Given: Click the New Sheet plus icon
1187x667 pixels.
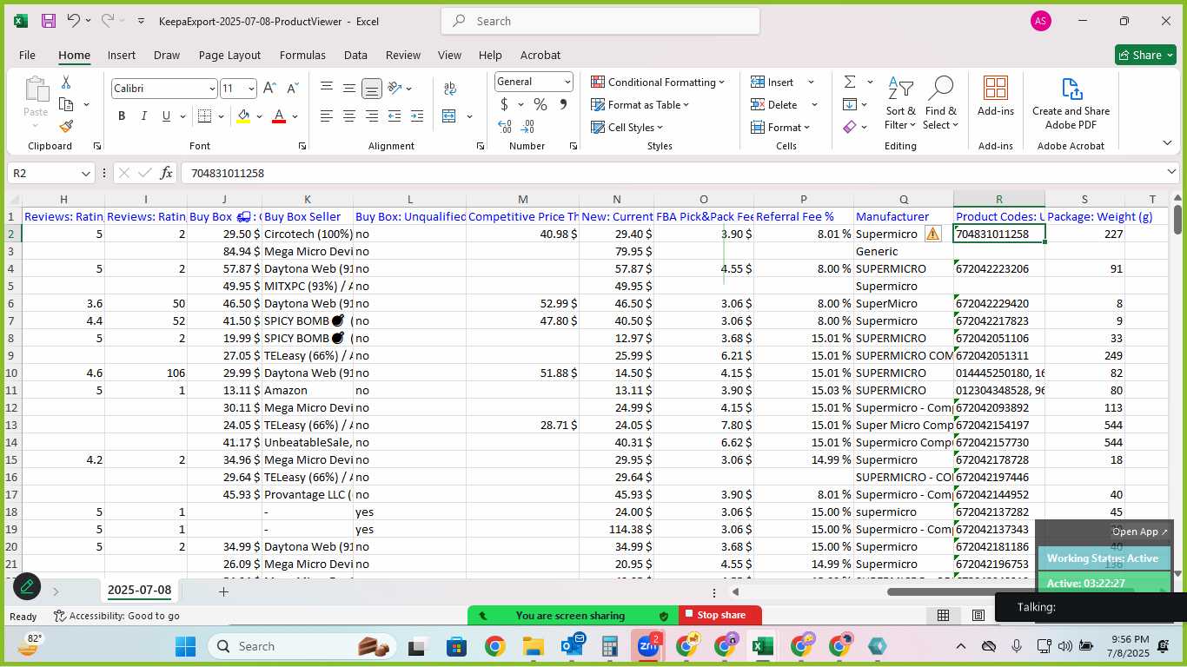Looking at the screenshot, I should (x=223, y=591).
